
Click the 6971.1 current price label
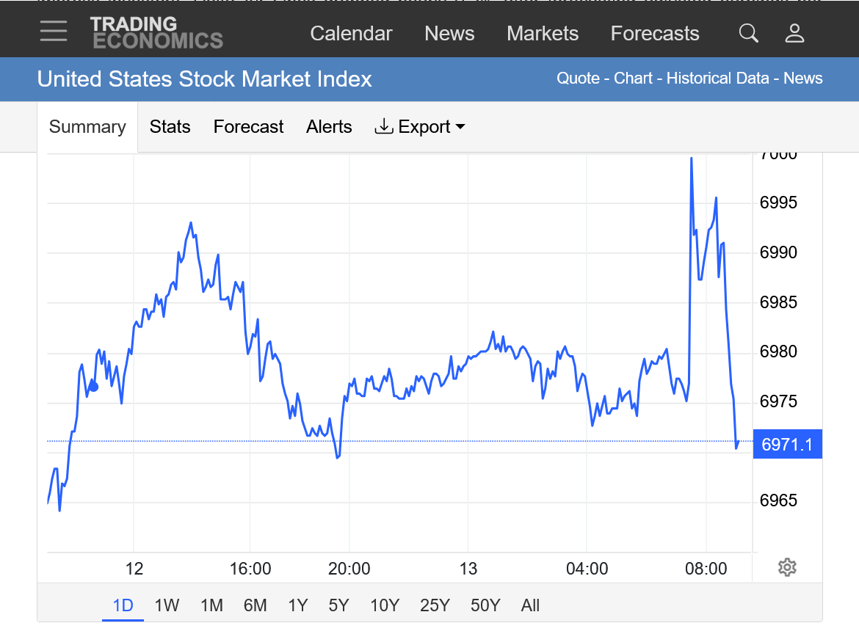[x=787, y=445]
